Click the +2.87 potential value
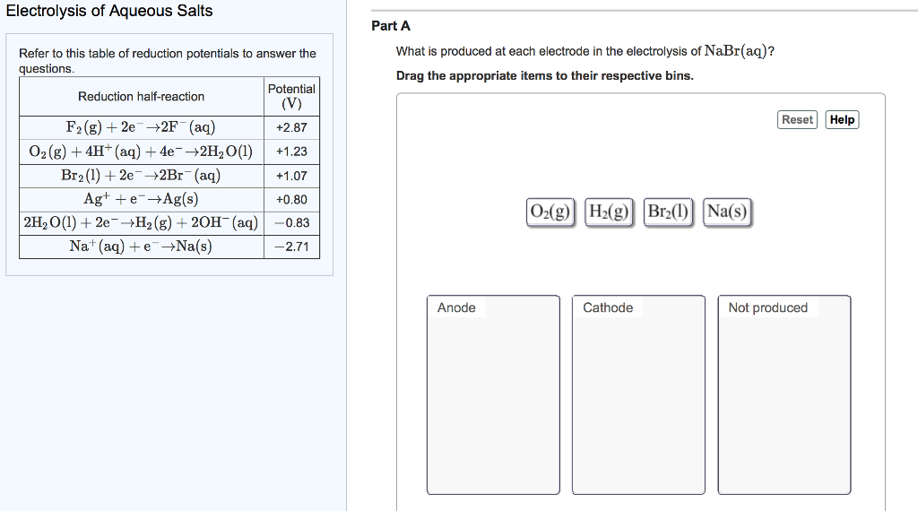918x511 pixels. point(291,128)
